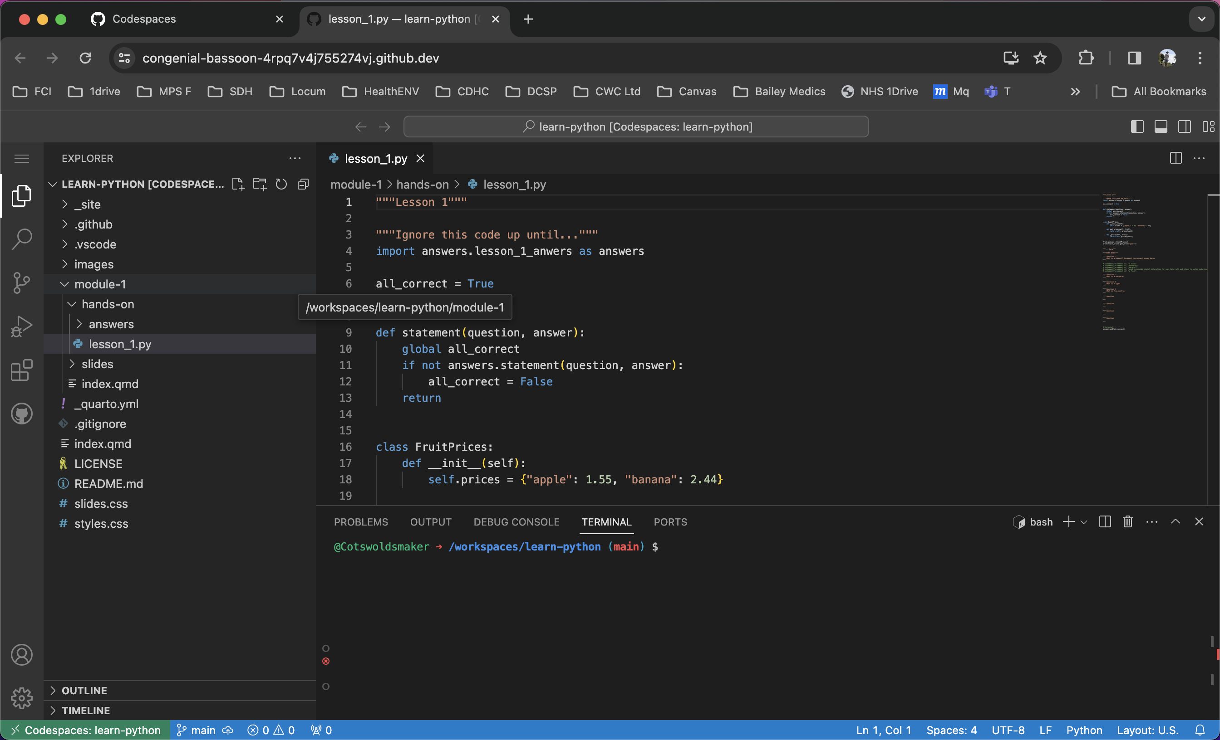1220x740 pixels.
Task: Open the Extensions view
Action: point(21,370)
